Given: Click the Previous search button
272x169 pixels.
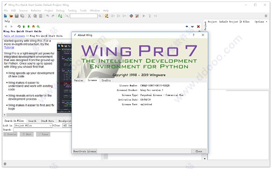Looking at the screenshot, I should pos(10,134).
